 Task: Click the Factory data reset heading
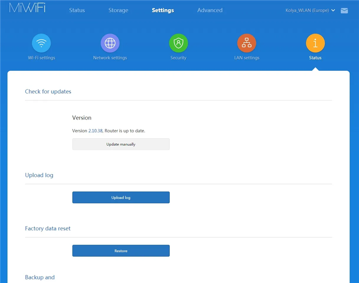[x=47, y=229]
